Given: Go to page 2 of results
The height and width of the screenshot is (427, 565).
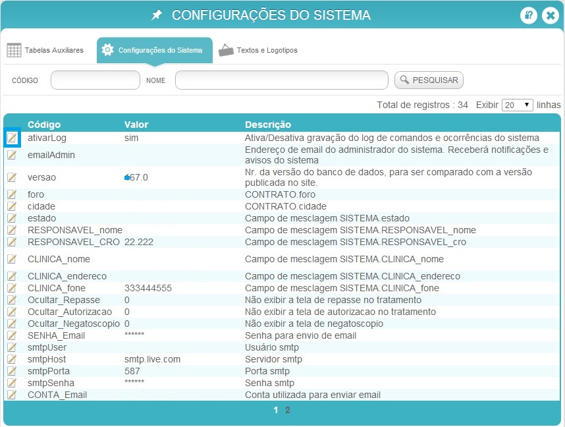Looking at the screenshot, I should (x=288, y=410).
